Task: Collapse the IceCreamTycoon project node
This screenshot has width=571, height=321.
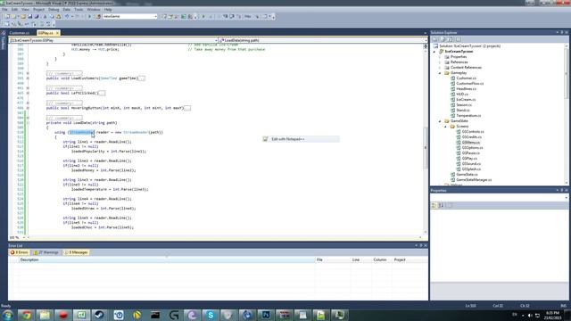Action: click(434, 52)
